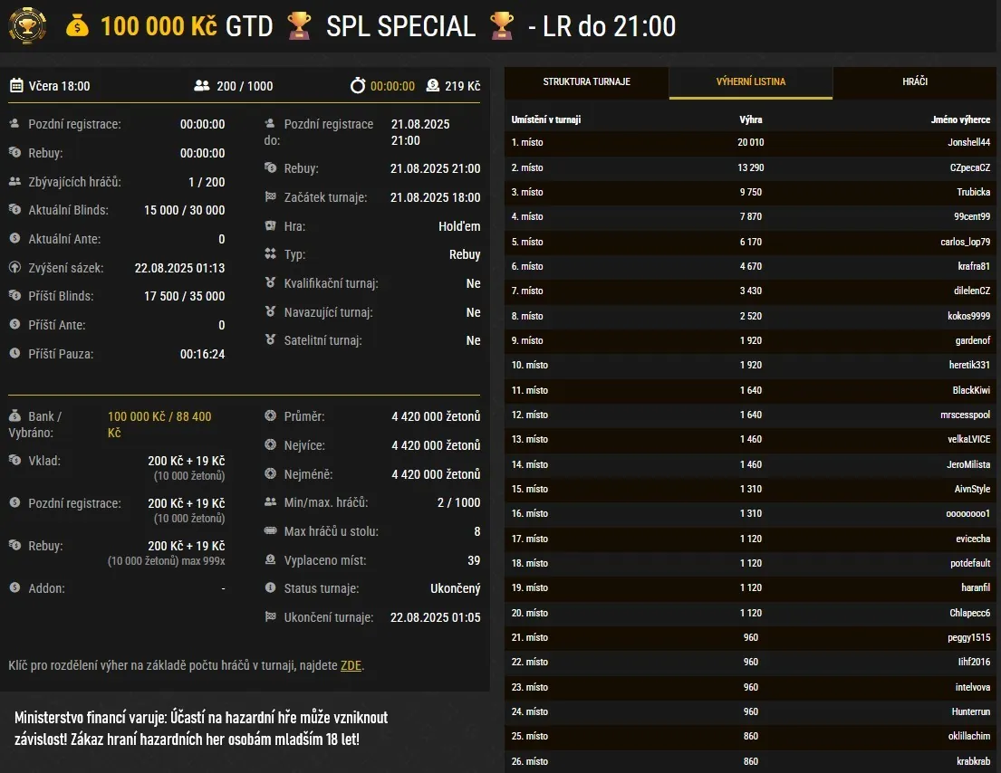Select the 2. místo row of CZpecaCZ
1001x773 pixels.
750,167
